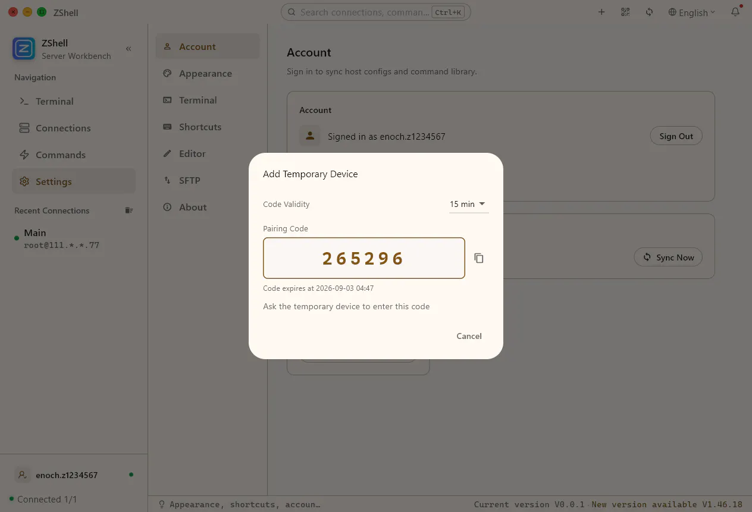752x512 pixels.
Task: Click the search connections and commands box
Action: point(375,12)
